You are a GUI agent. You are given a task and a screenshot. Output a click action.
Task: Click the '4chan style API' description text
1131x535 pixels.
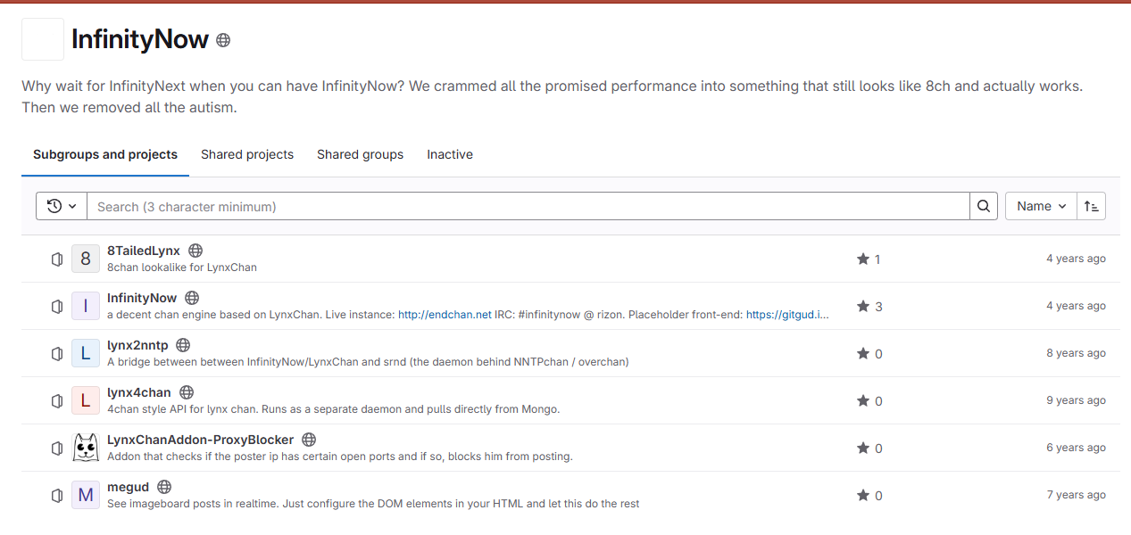tap(333, 409)
